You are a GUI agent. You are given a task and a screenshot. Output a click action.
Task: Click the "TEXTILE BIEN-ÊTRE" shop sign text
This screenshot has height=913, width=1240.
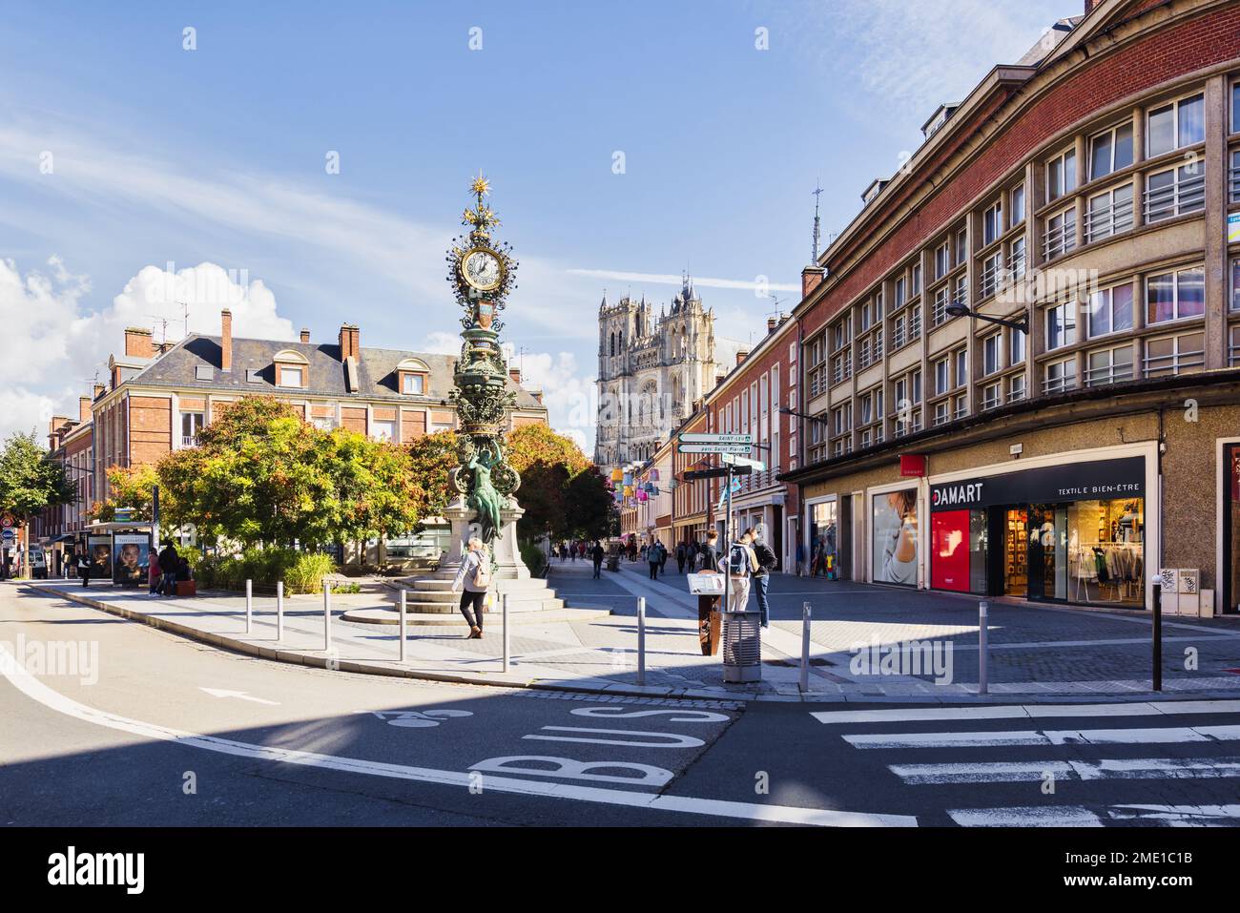[1099, 490]
